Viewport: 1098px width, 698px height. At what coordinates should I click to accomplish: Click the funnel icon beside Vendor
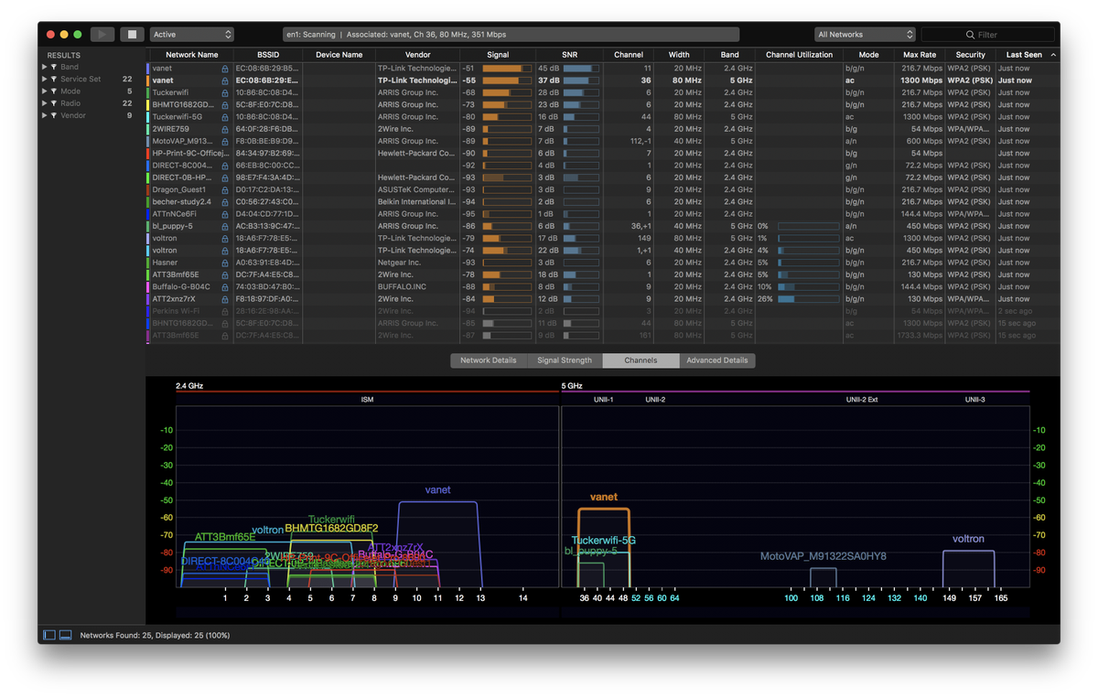pyautogui.click(x=54, y=116)
